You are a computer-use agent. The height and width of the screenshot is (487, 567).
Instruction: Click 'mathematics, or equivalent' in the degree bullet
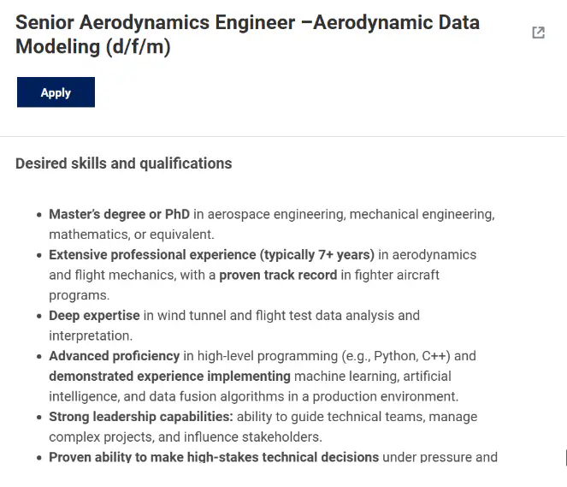tap(131, 235)
